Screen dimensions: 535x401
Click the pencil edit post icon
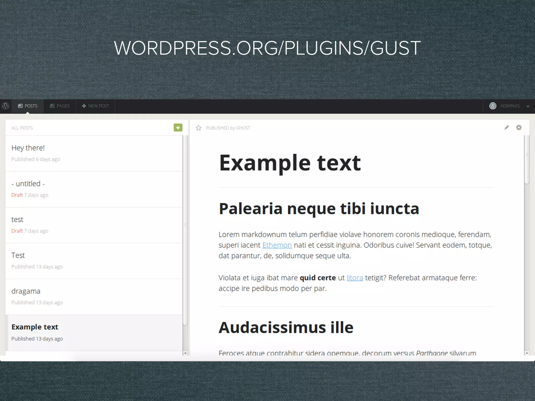[507, 127]
